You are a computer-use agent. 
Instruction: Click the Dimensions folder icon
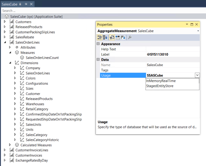(x=17, y=63)
